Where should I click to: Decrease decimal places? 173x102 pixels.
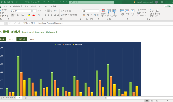click(x=98, y=15)
